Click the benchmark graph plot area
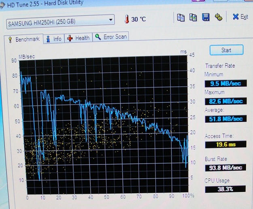The image size is (253, 209). click(x=104, y=125)
